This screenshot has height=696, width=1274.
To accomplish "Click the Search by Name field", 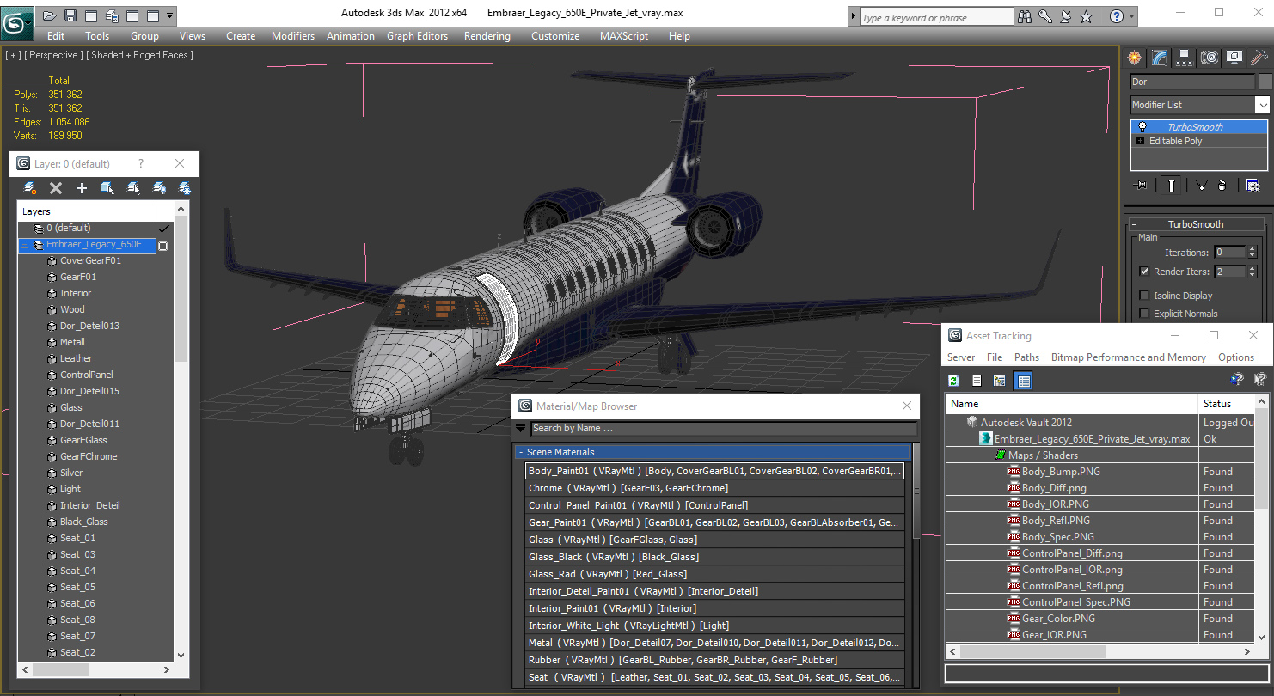I will coord(723,428).
